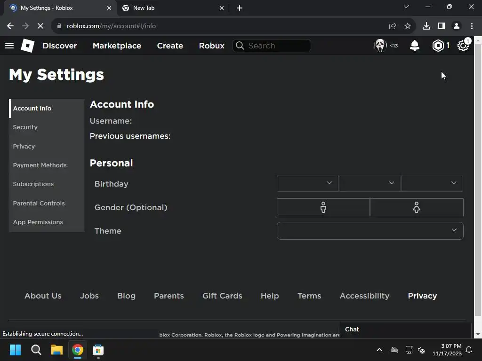Open Windows taskbar search
482x361 pixels.
(36, 350)
